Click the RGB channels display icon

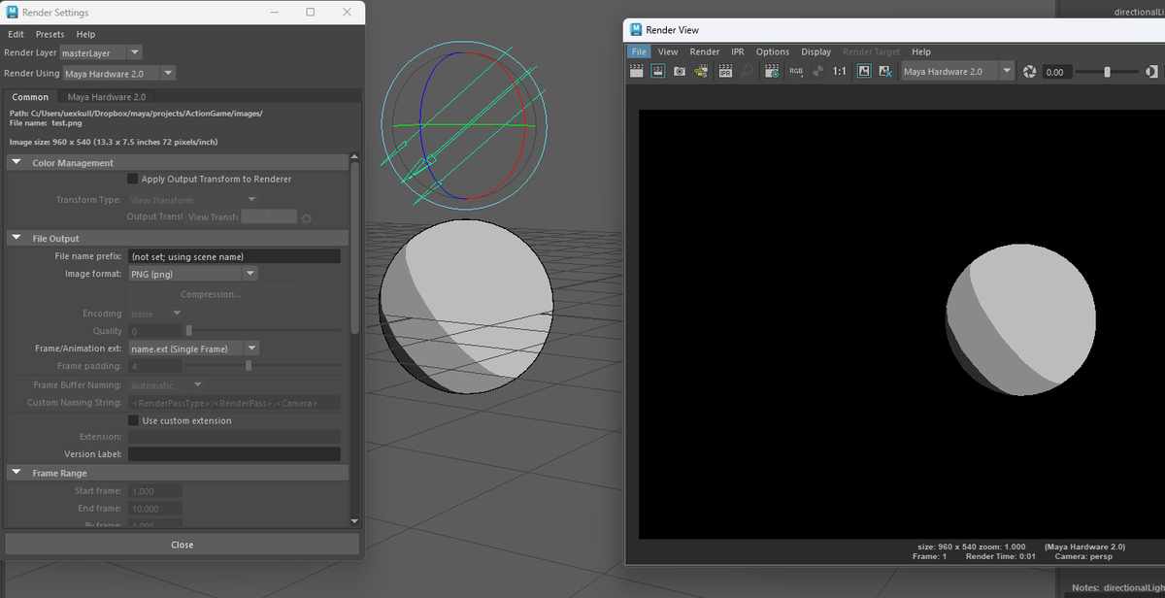[796, 71]
